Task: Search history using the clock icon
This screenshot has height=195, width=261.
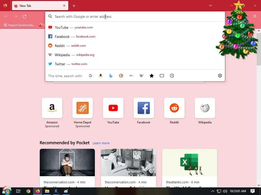Action: (x=172, y=76)
